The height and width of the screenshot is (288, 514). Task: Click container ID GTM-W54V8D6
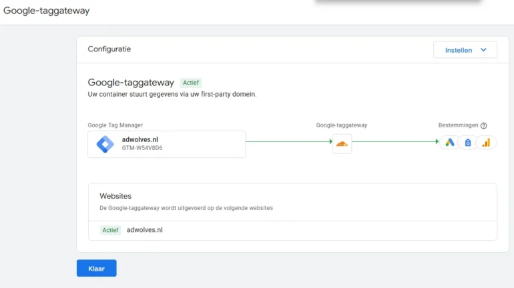[x=142, y=148]
